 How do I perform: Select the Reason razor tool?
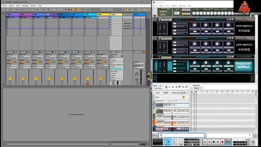tap(176, 87)
